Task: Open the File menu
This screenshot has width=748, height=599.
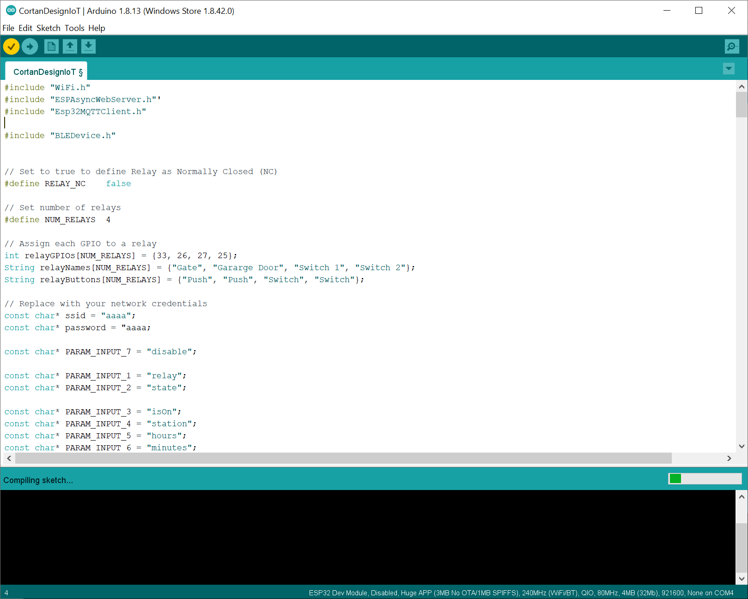Action: 8,28
